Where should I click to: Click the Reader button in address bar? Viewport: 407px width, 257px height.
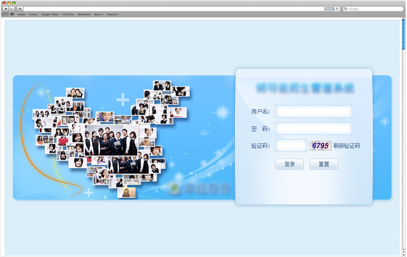[x=329, y=9]
